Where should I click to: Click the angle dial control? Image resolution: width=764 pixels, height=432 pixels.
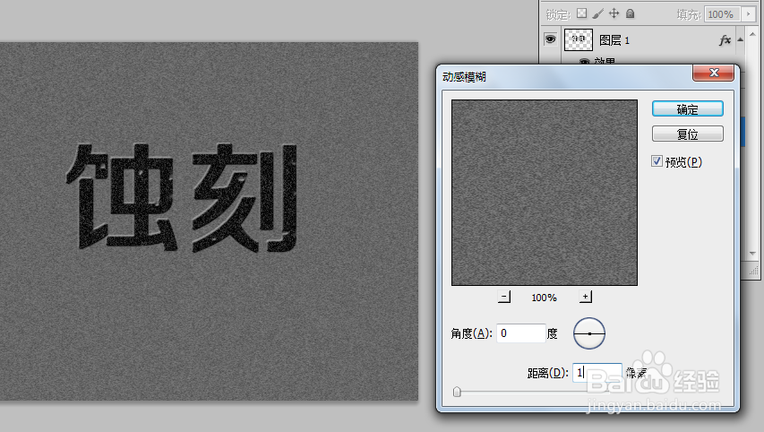589,333
